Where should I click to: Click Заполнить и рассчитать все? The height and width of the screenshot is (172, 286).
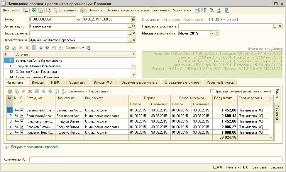pyautogui.click(x=128, y=10)
